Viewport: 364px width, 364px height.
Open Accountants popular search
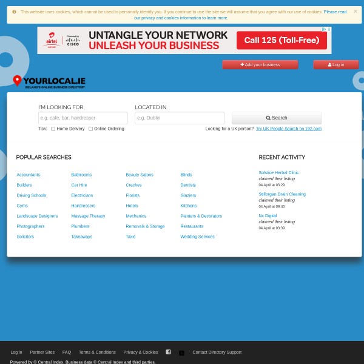point(29,175)
